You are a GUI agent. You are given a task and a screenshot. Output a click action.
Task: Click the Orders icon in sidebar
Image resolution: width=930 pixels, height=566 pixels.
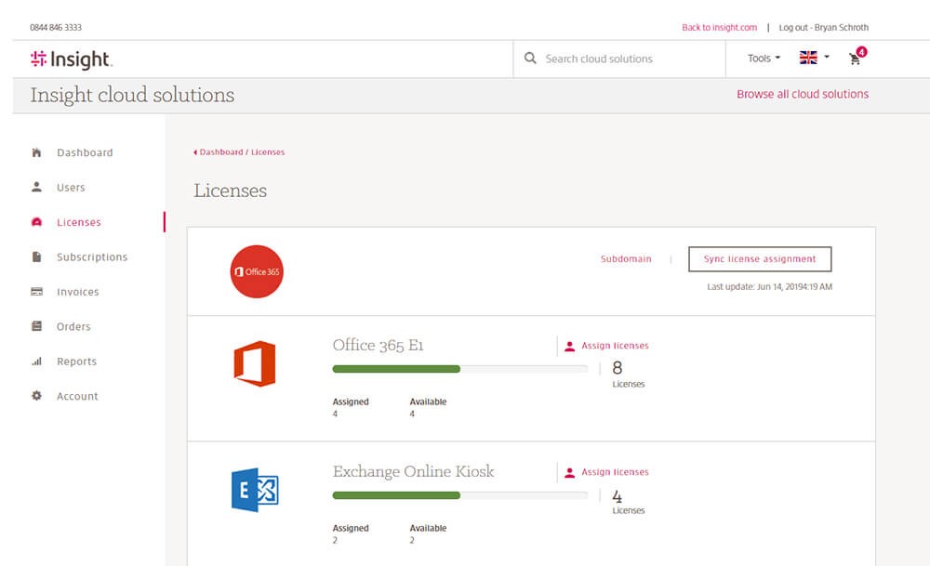(x=36, y=326)
